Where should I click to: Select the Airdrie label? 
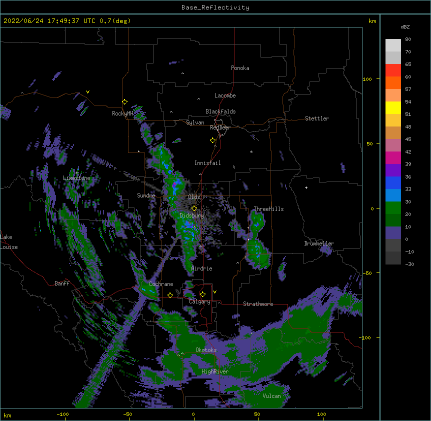tap(202, 268)
